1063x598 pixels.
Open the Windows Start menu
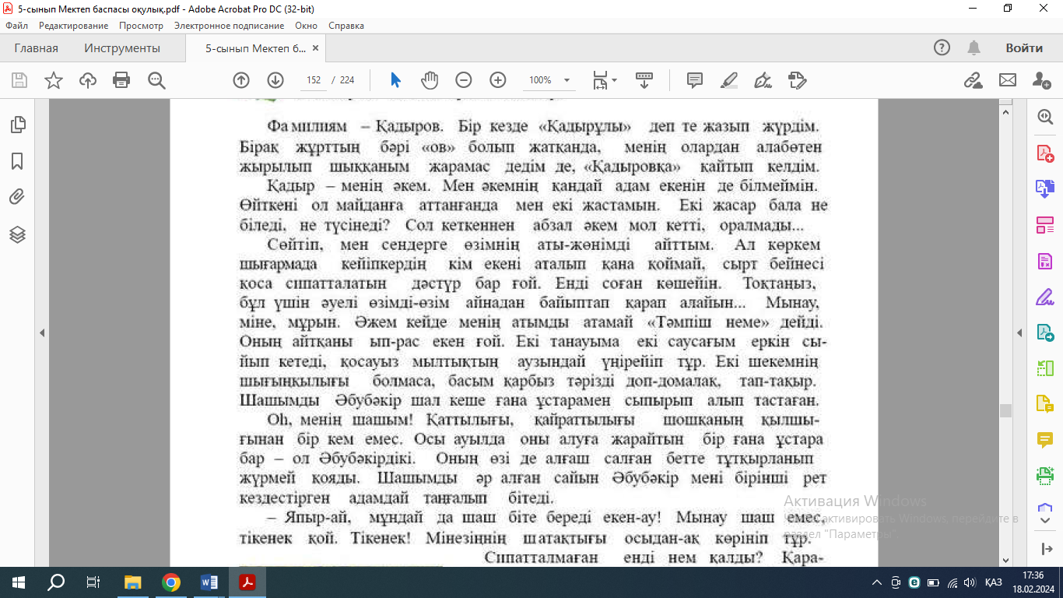tap(19, 582)
